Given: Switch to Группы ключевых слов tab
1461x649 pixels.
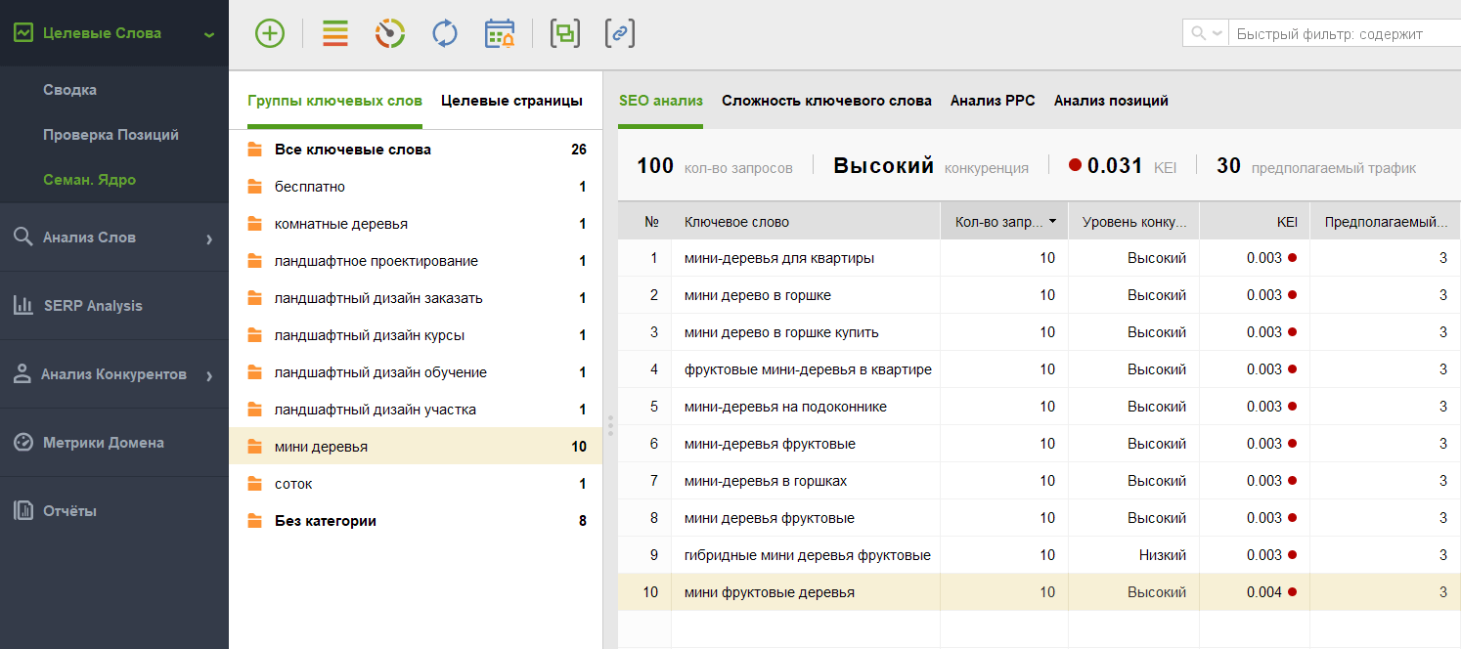Looking at the screenshot, I should coord(334,101).
